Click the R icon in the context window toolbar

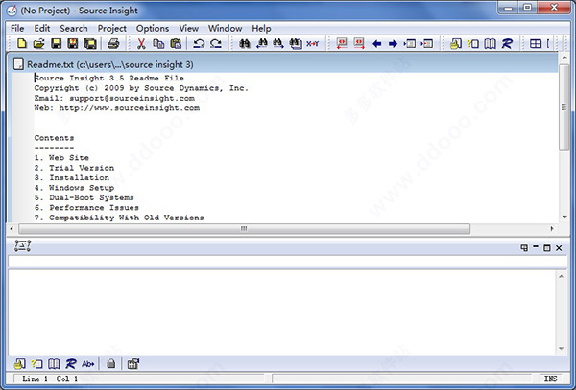[x=71, y=363]
